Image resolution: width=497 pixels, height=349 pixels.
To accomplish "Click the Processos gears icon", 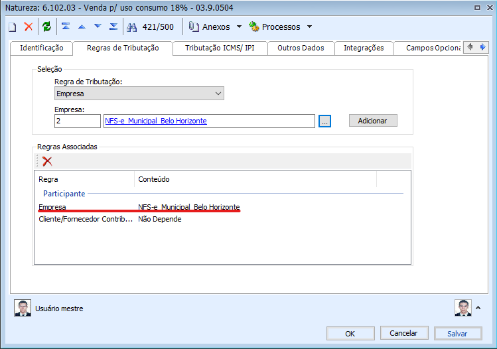I will pos(254,27).
